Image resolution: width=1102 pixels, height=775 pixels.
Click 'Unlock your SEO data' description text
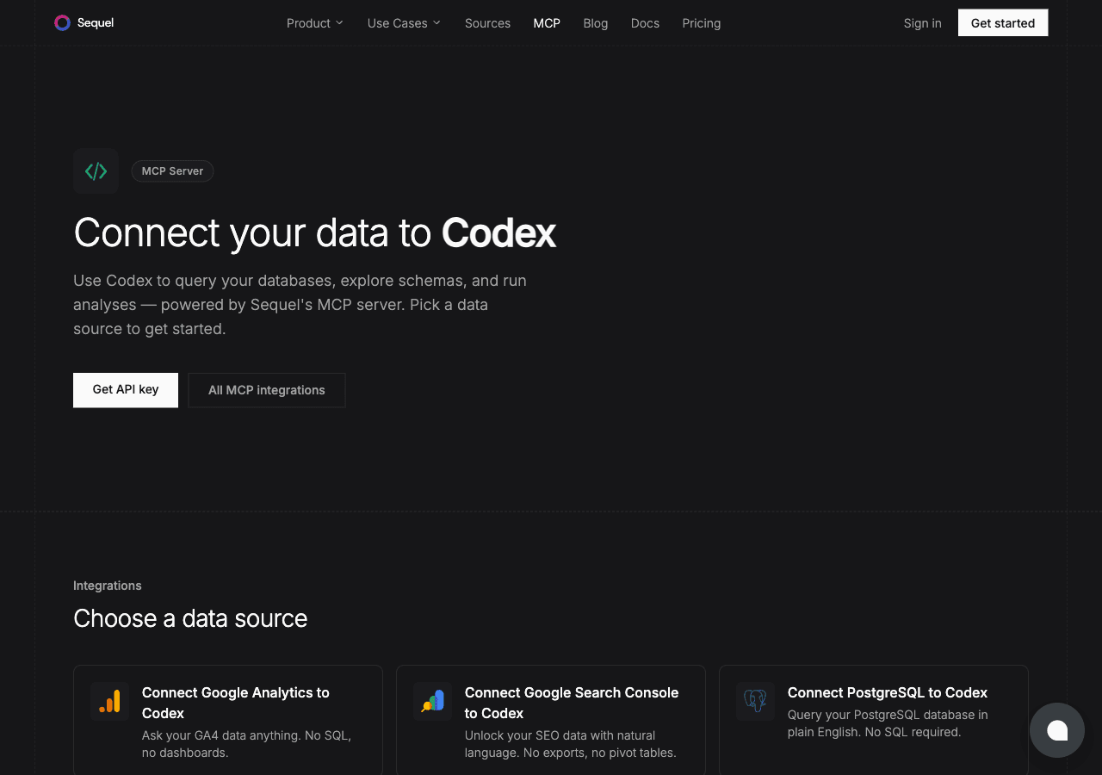571,744
